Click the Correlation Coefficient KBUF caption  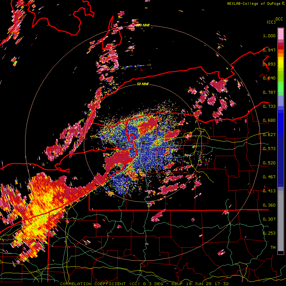[x=144, y=284]
